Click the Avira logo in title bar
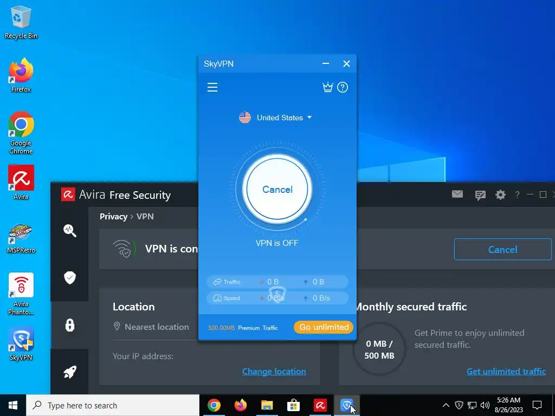Screen dimensions: 555x416 point(68,194)
